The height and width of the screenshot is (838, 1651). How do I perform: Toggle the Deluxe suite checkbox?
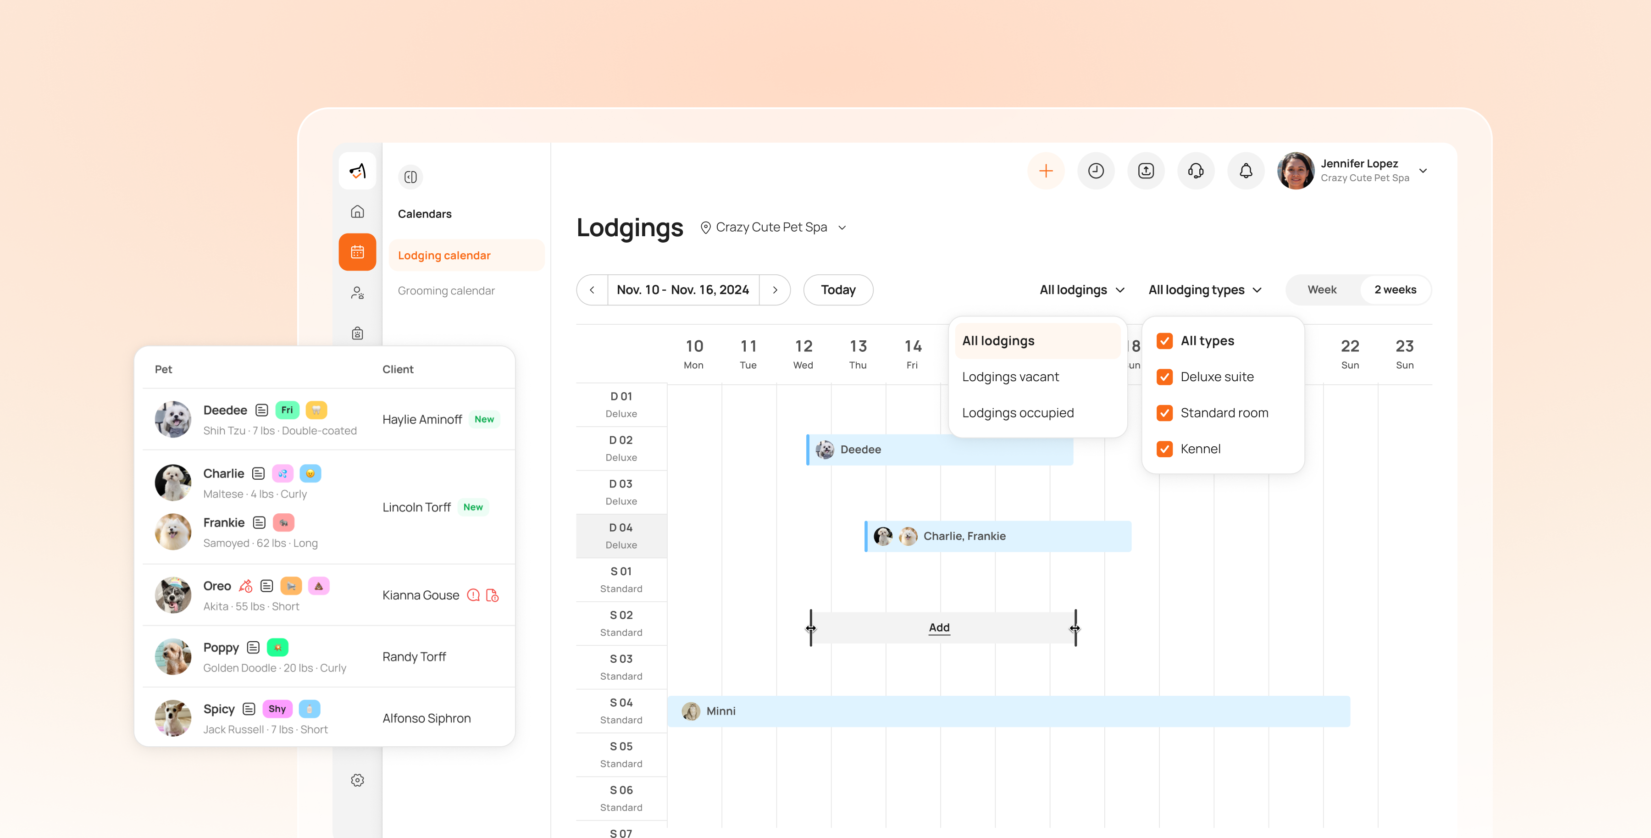[x=1164, y=377]
